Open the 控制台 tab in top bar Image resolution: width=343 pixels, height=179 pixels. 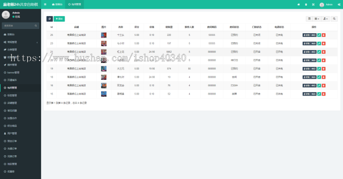[x=57, y=4]
